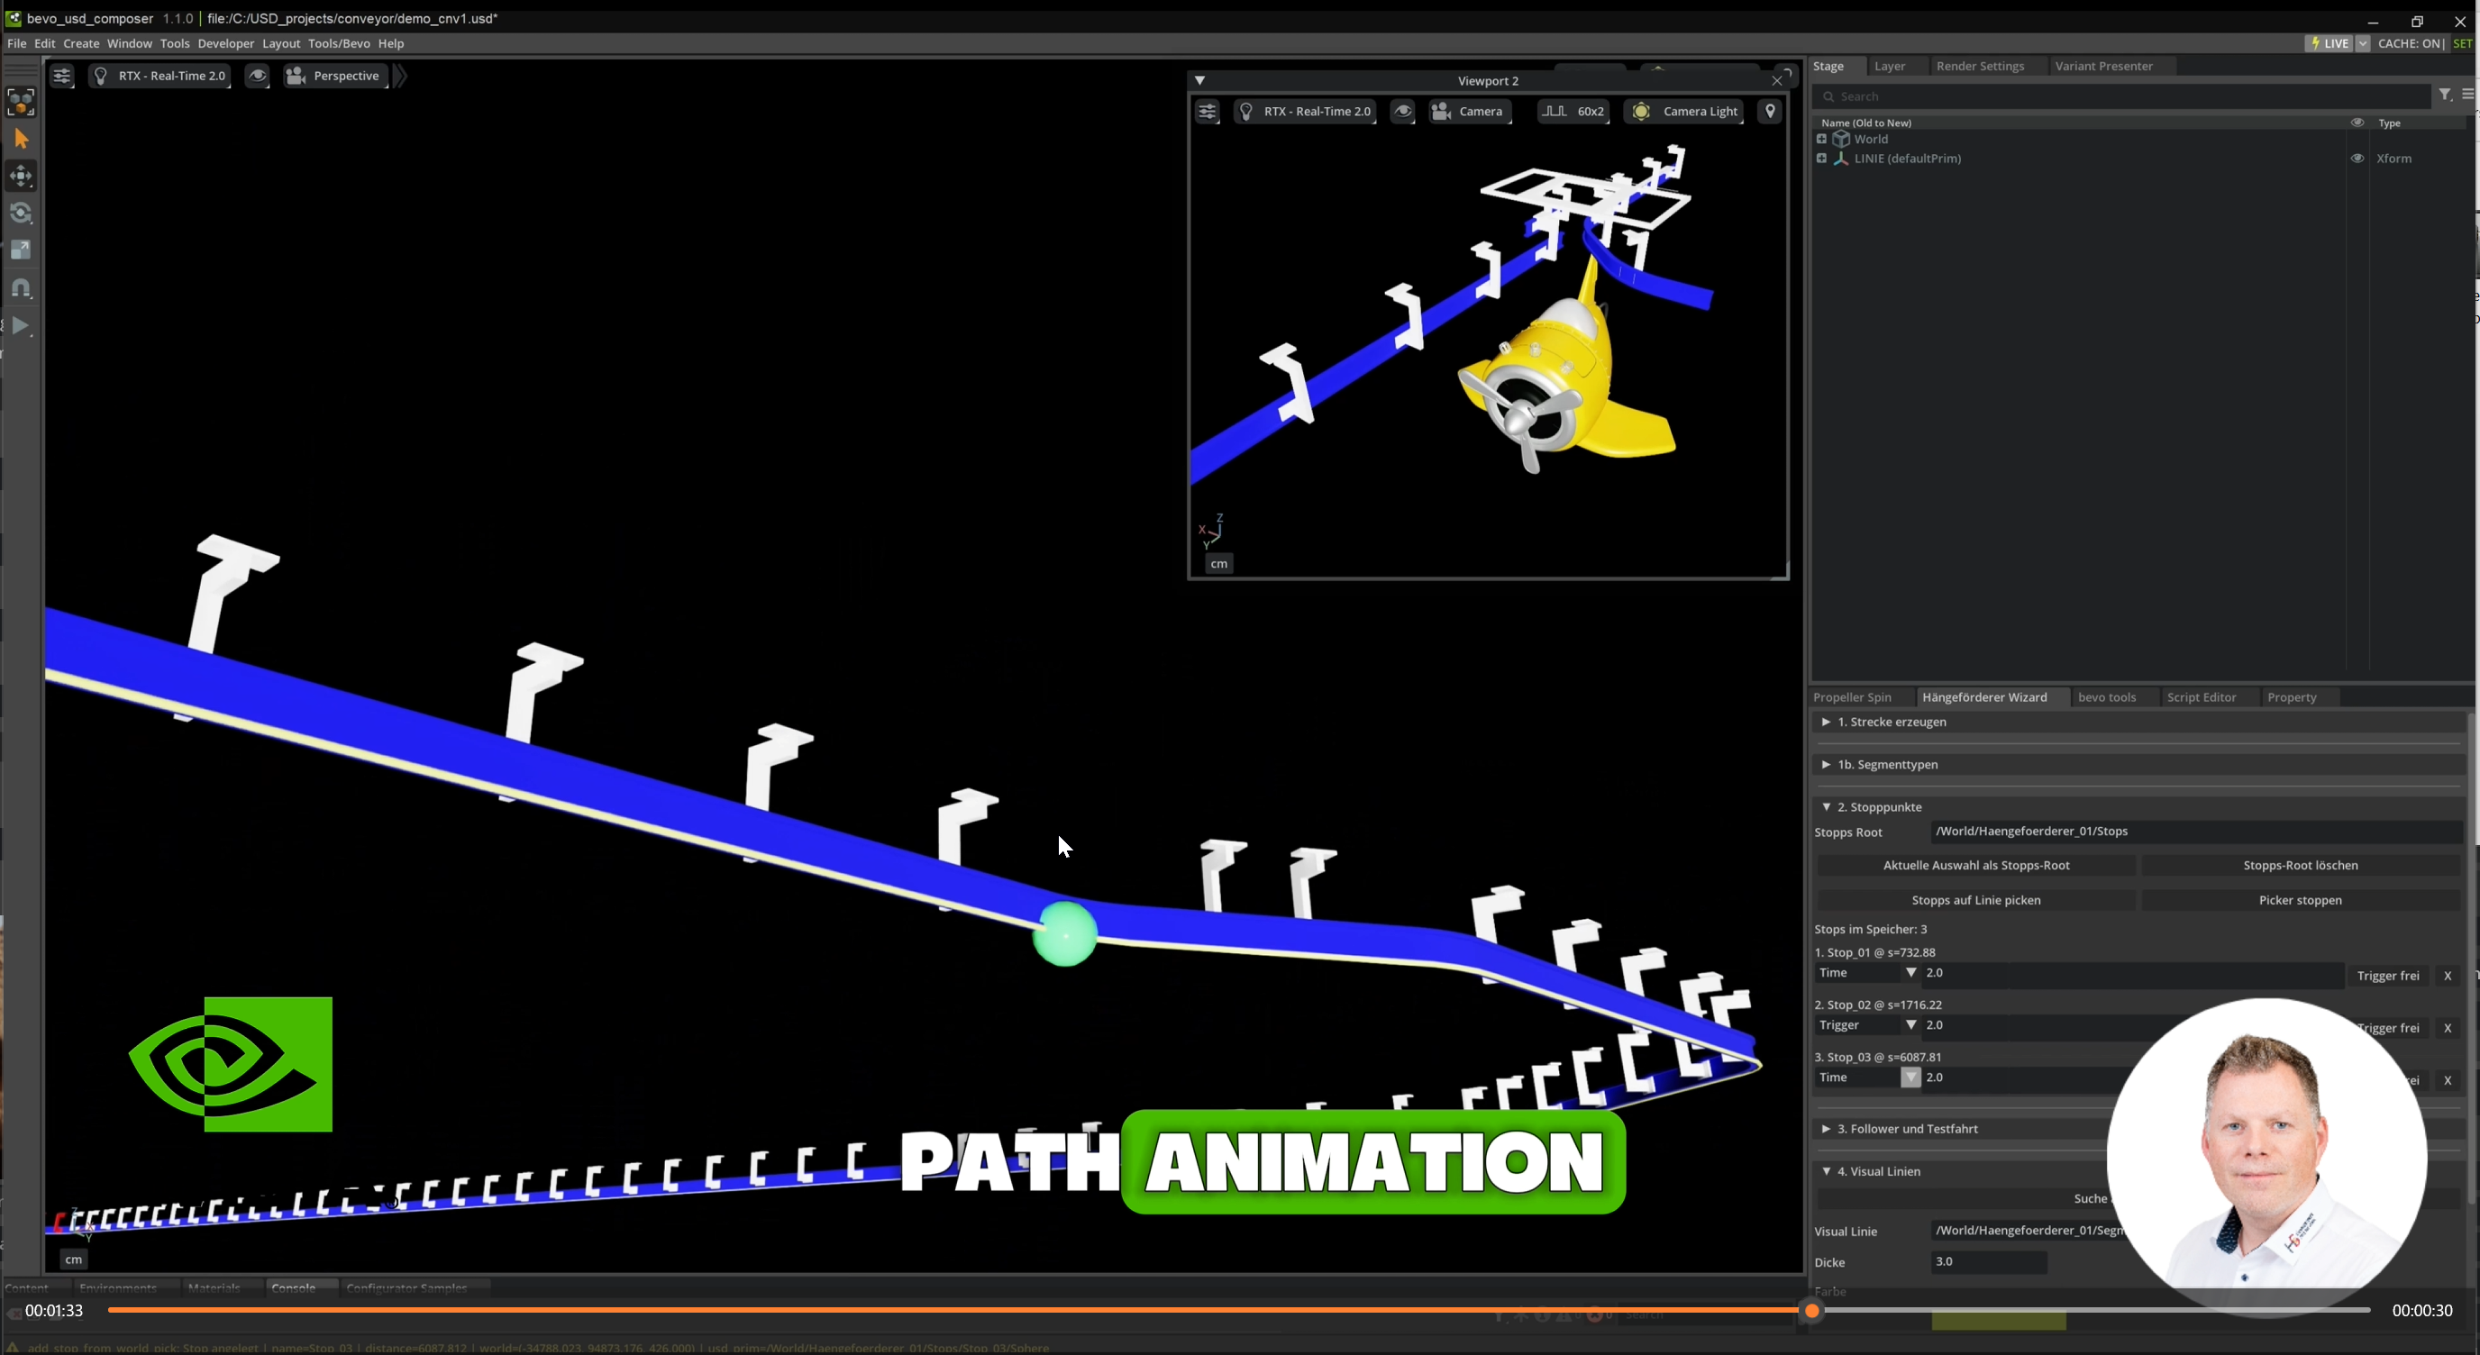Expand the LINIE (defaultPrim) prim

coord(1820,159)
